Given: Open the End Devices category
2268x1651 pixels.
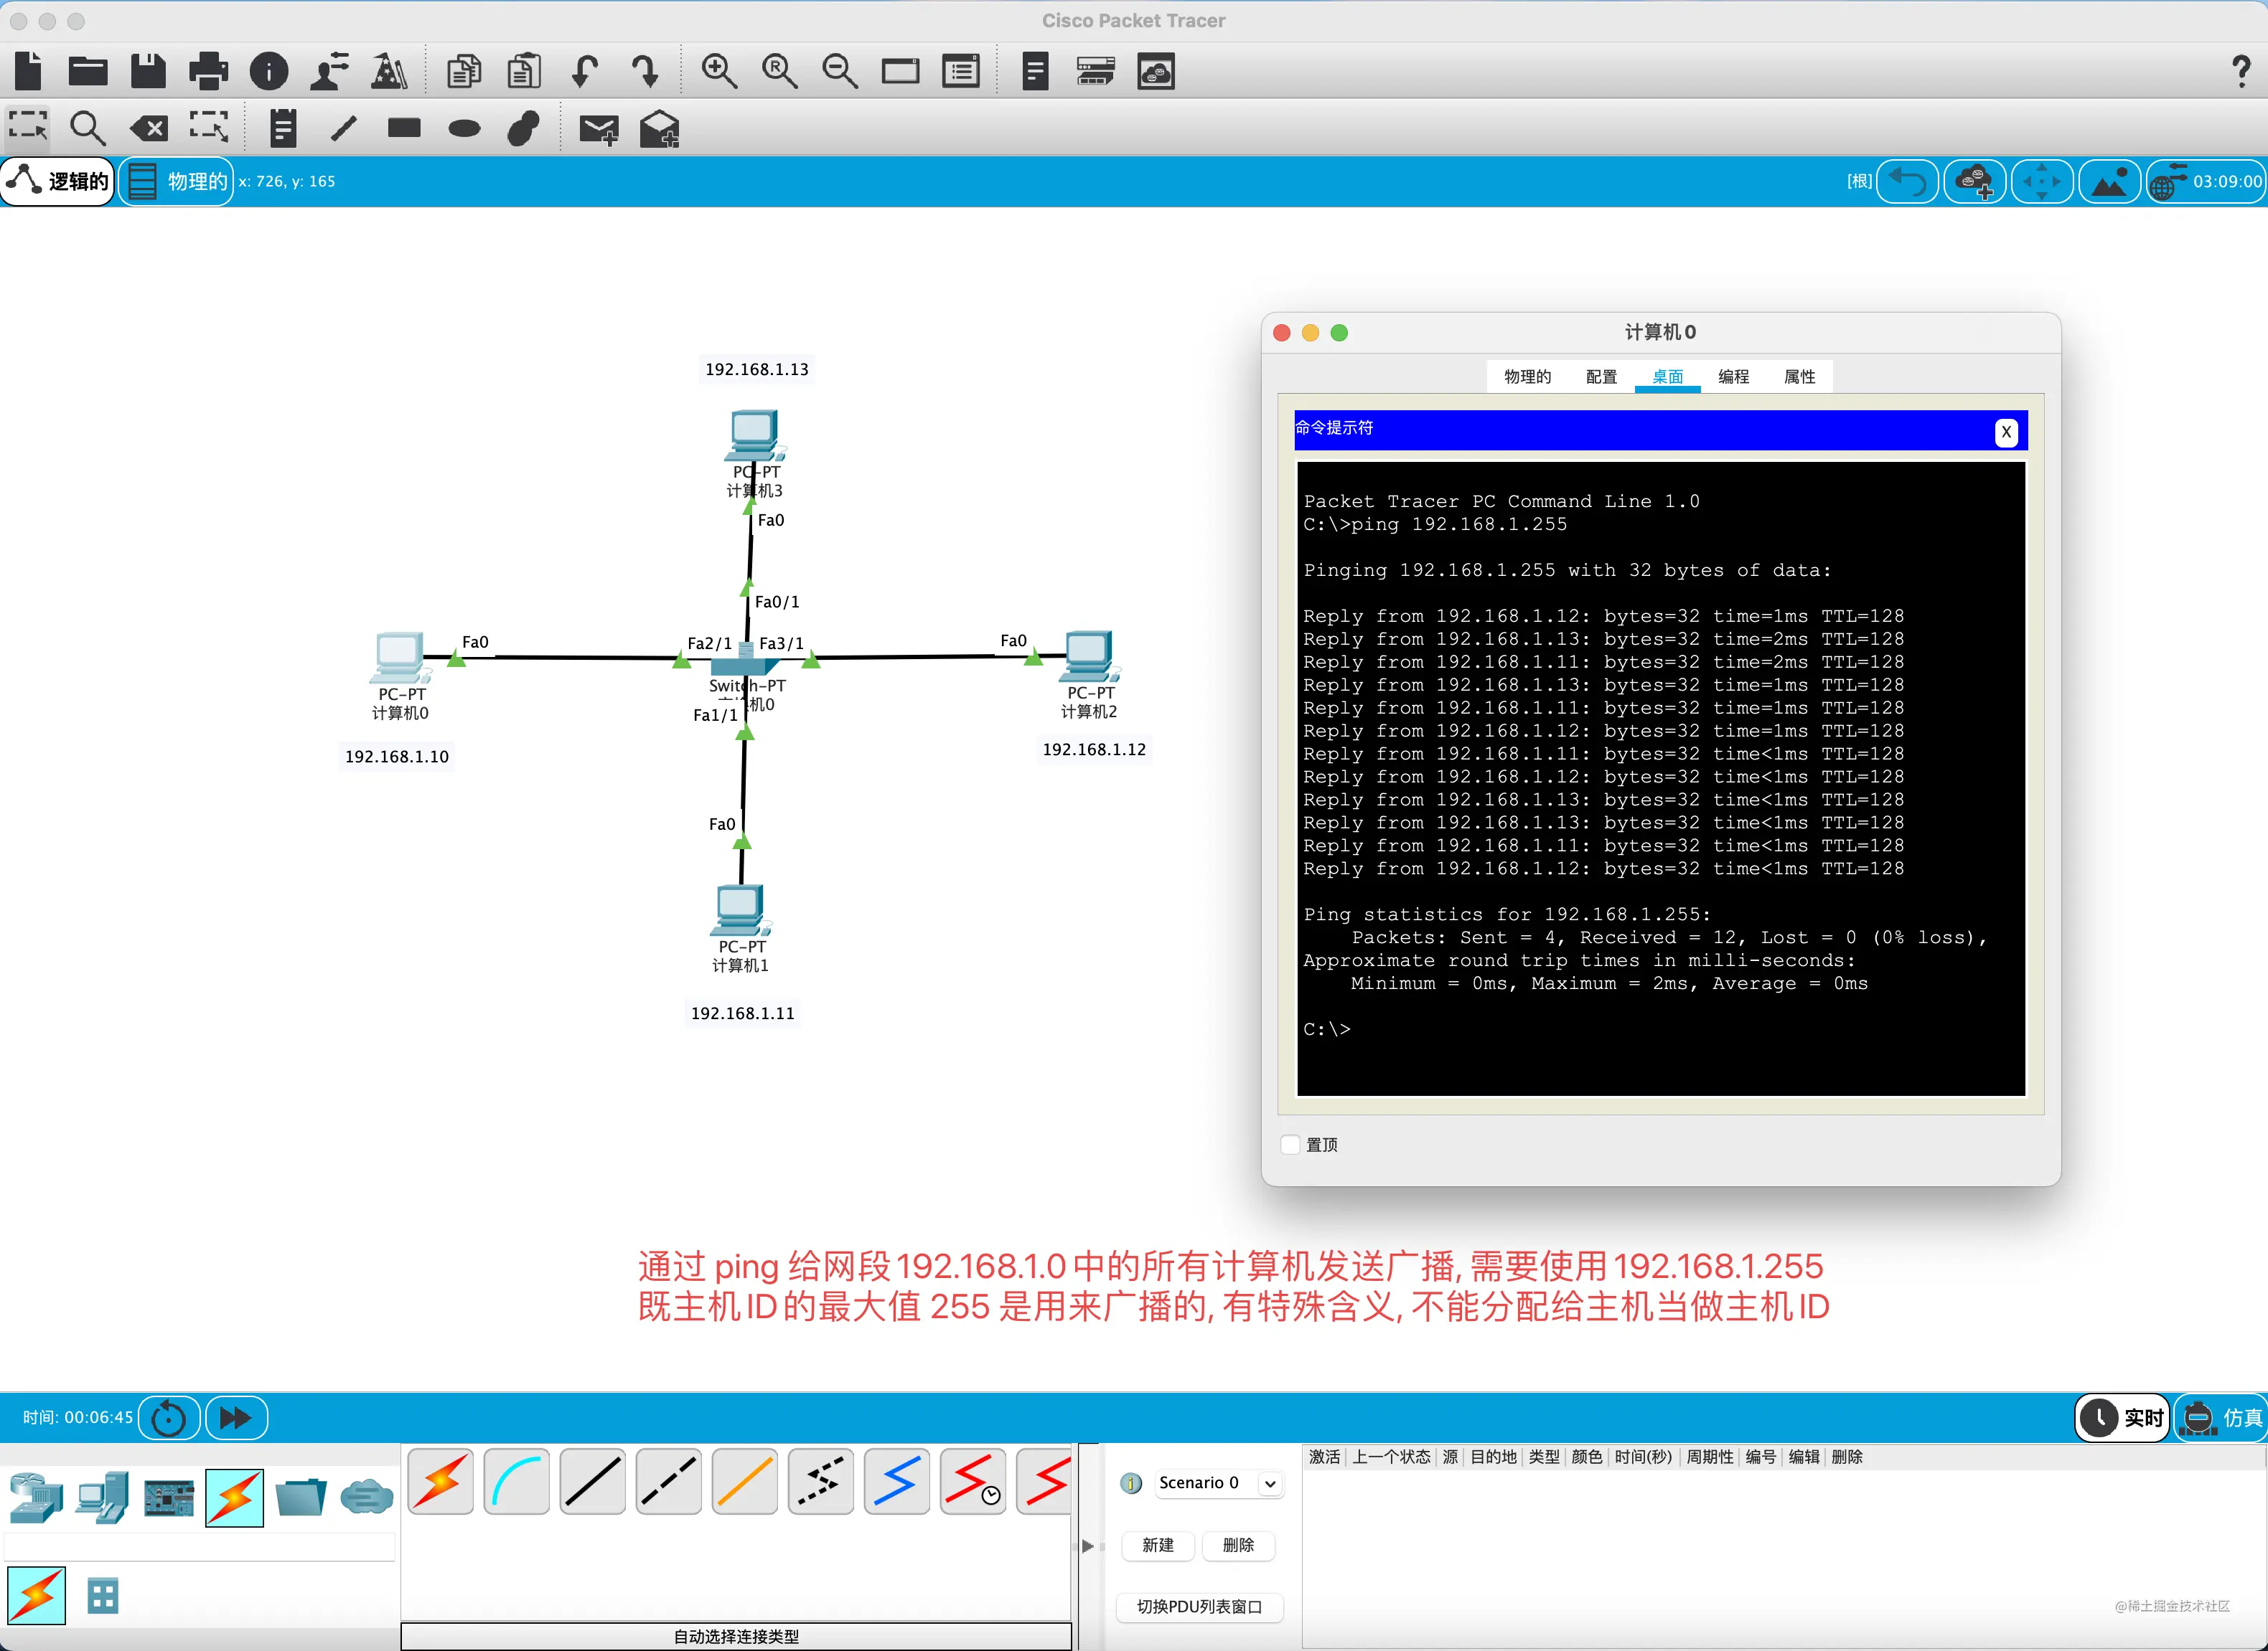Looking at the screenshot, I should [x=103, y=1497].
